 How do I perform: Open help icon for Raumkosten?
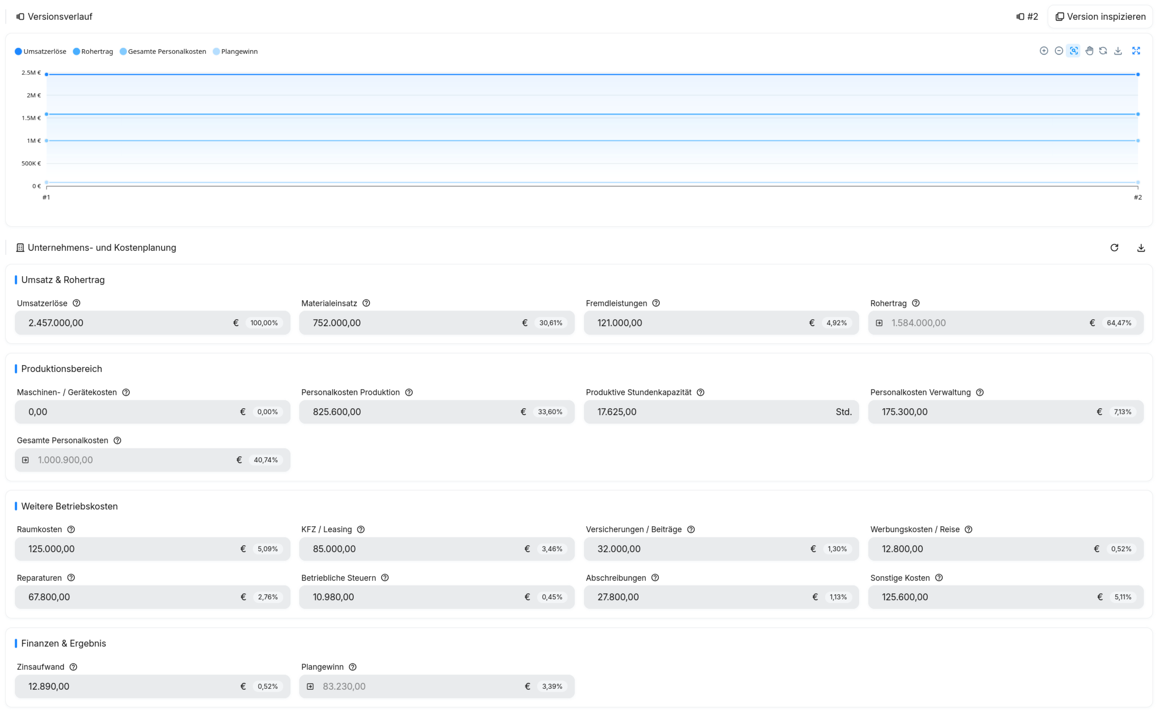click(x=71, y=529)
